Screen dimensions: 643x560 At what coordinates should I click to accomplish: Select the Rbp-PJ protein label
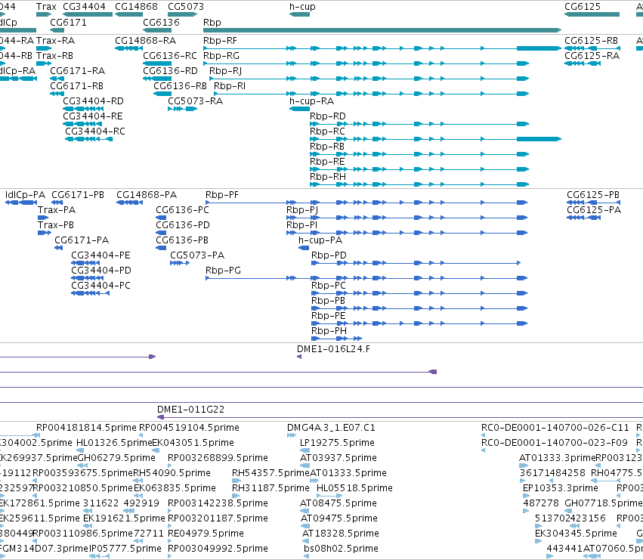click(x=302, y=210)
